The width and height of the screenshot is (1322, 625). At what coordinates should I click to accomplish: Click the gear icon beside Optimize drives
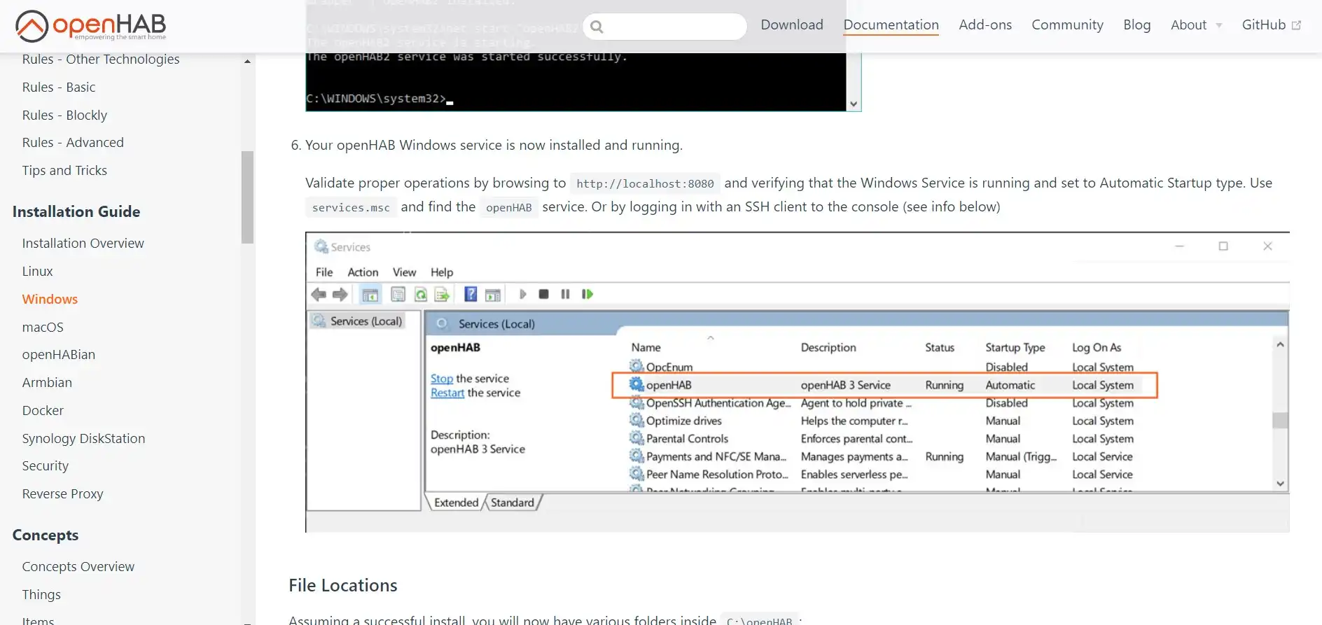click(636, 420)
